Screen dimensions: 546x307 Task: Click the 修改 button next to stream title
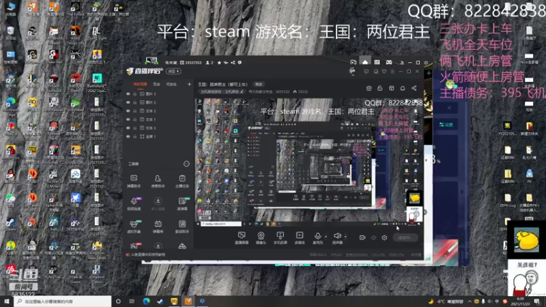[x=259, y=84]
